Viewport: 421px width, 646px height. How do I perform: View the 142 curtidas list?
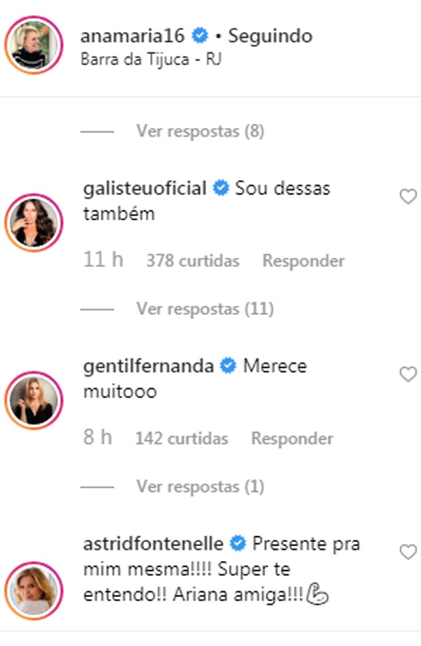click(181, 439)
